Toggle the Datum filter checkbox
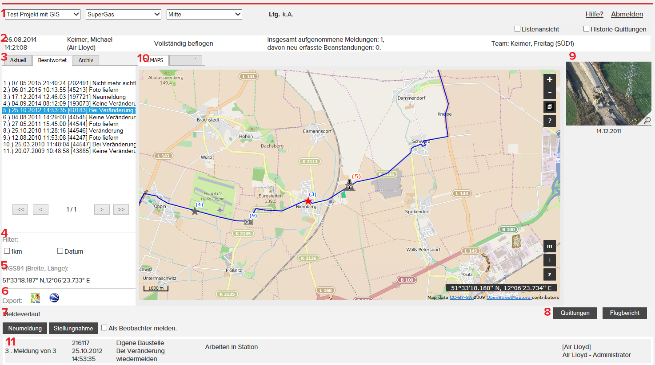655x365 pixels. point(60,251)
